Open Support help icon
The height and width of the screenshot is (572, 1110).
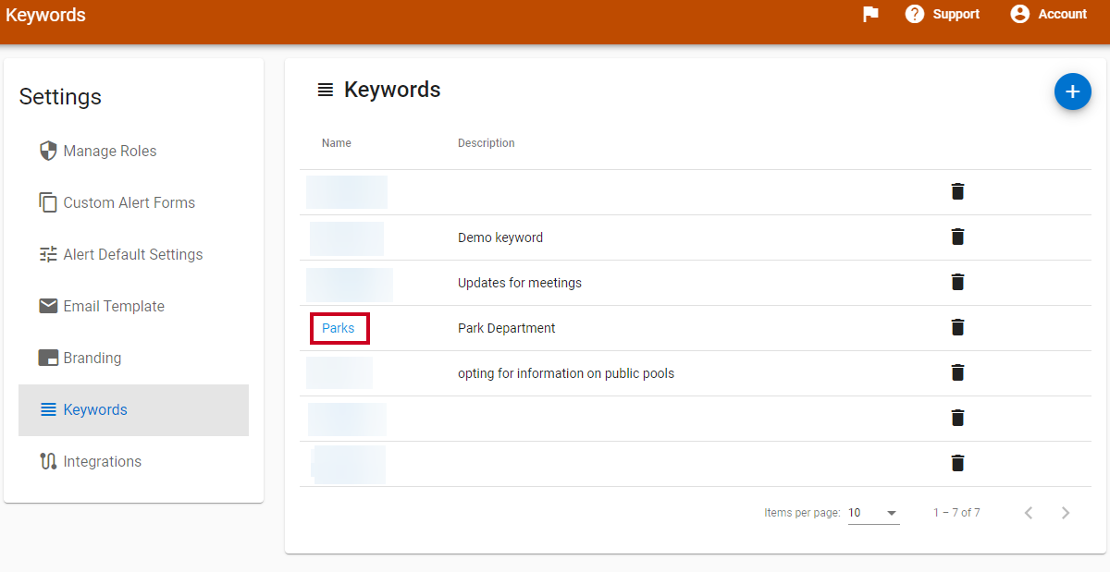[x=915, y=14]
